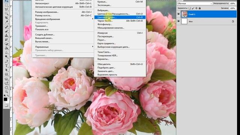Open Постеризация menu entry
240x135 pixels.
click(120, 36)
